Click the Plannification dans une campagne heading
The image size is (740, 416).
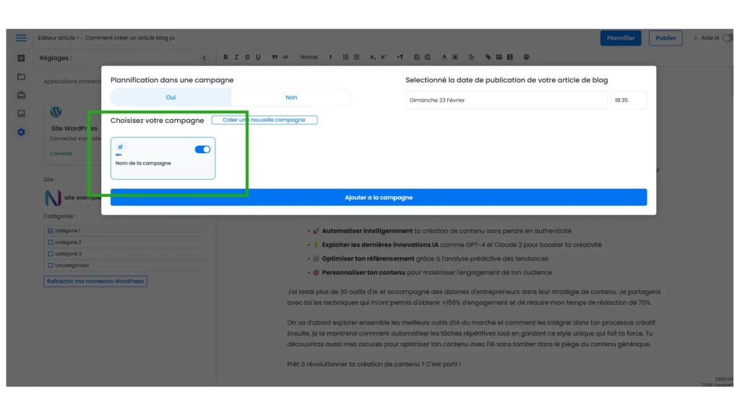coord(172,79)
